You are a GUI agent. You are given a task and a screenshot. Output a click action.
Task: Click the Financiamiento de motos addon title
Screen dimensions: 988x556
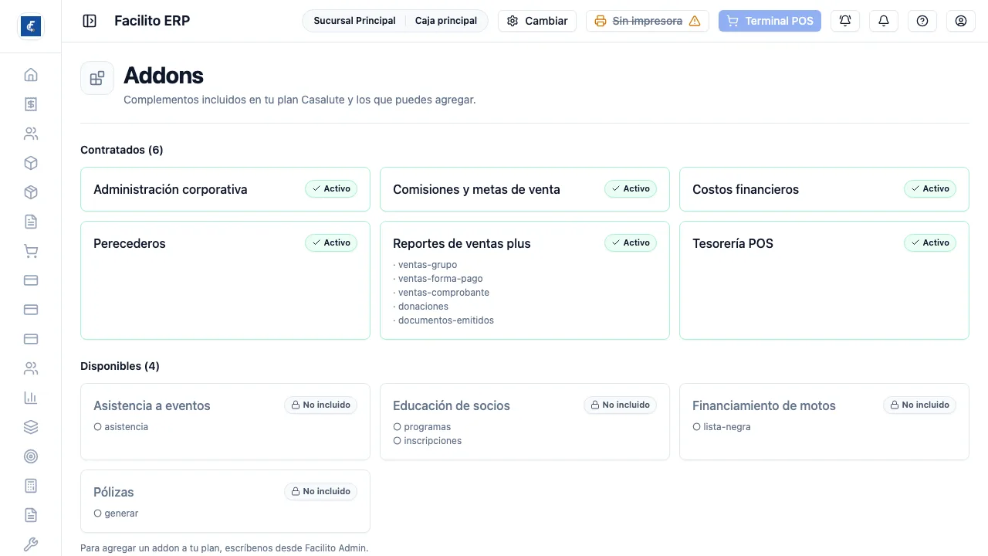764,405
